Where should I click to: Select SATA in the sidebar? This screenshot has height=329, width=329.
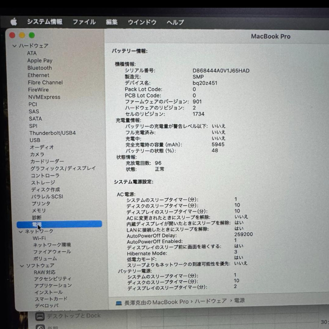click(35, 119)
